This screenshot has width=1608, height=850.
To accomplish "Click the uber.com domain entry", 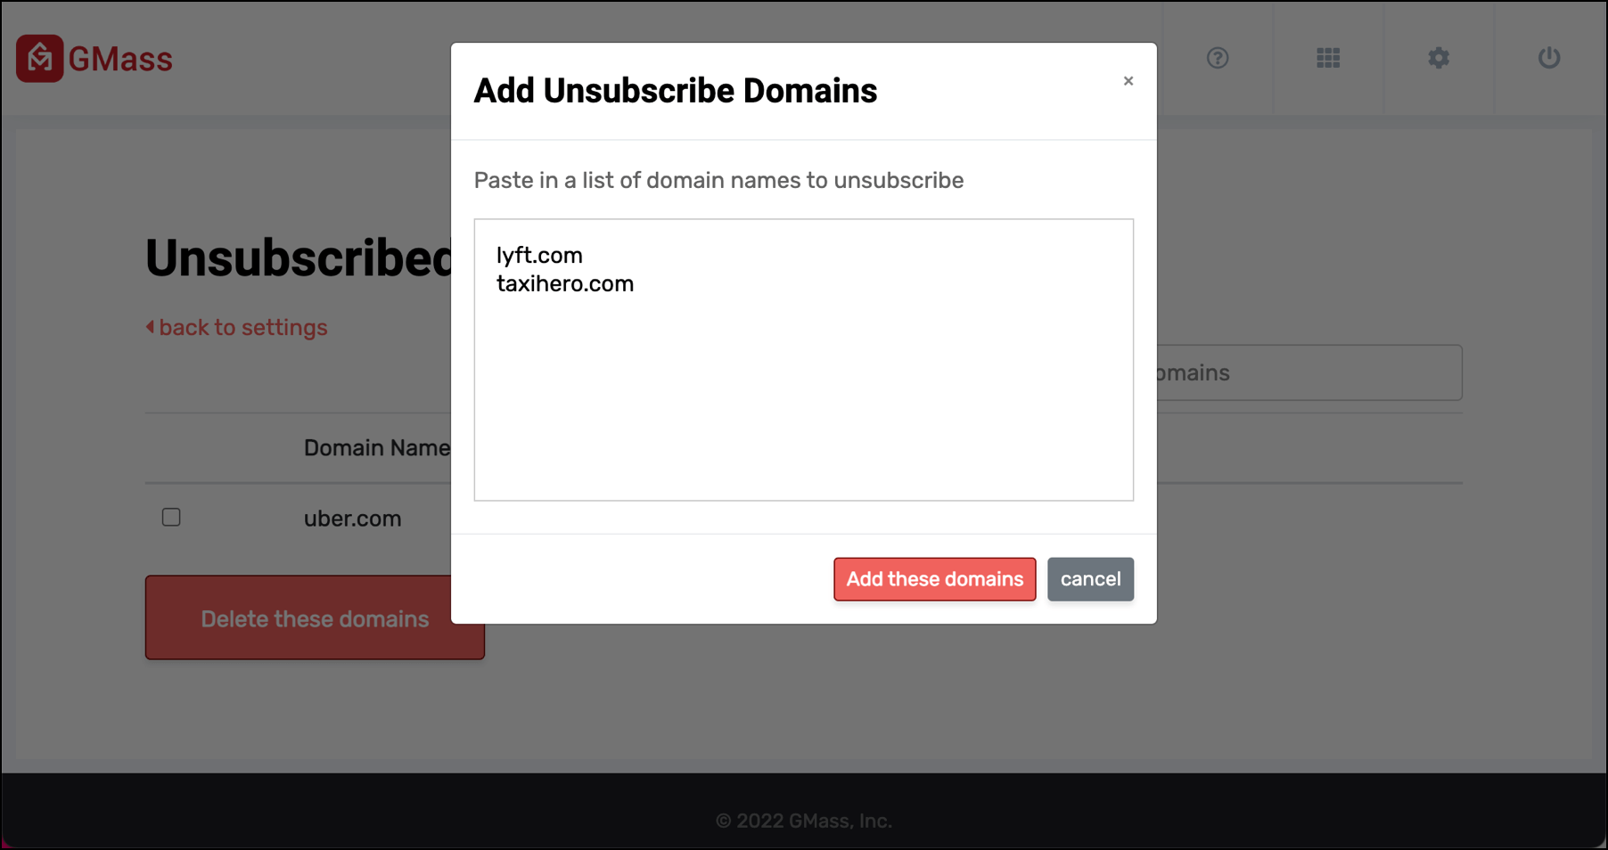I will (353, 518).
